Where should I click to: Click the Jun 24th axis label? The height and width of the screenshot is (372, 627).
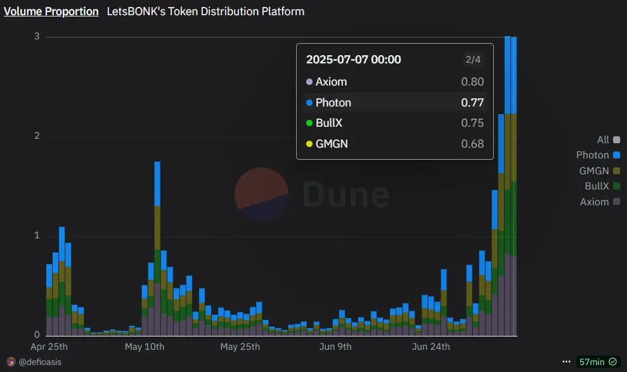[x=431, y=347]
